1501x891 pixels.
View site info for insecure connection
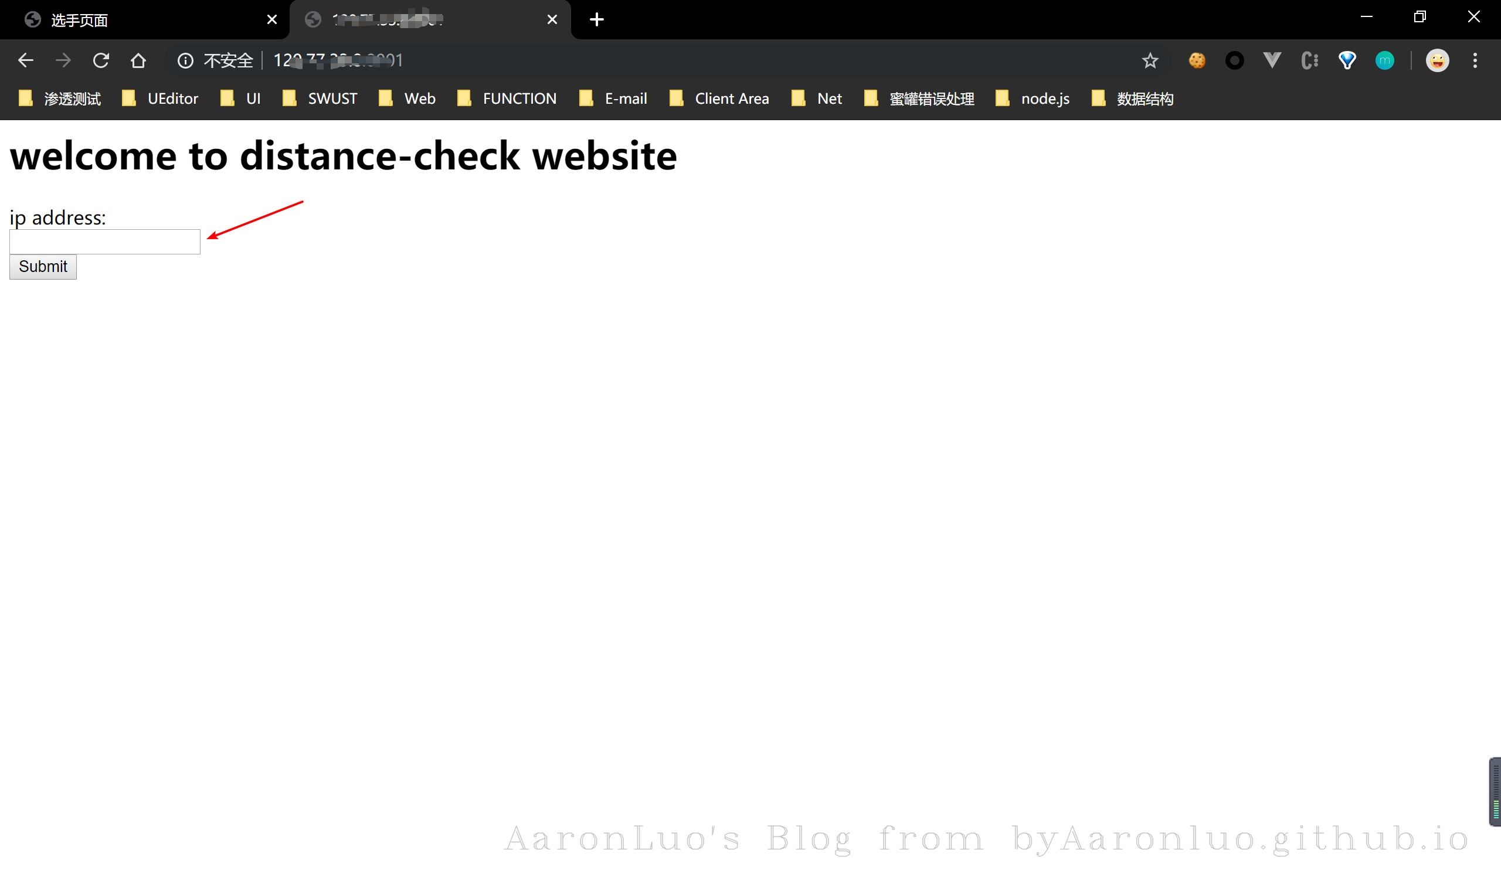coord(185,60)
